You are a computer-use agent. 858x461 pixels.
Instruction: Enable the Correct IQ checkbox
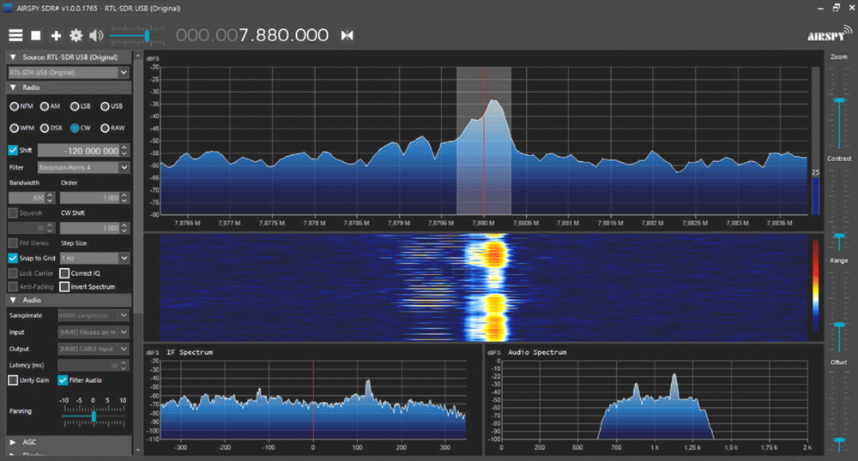click(64, 273)
